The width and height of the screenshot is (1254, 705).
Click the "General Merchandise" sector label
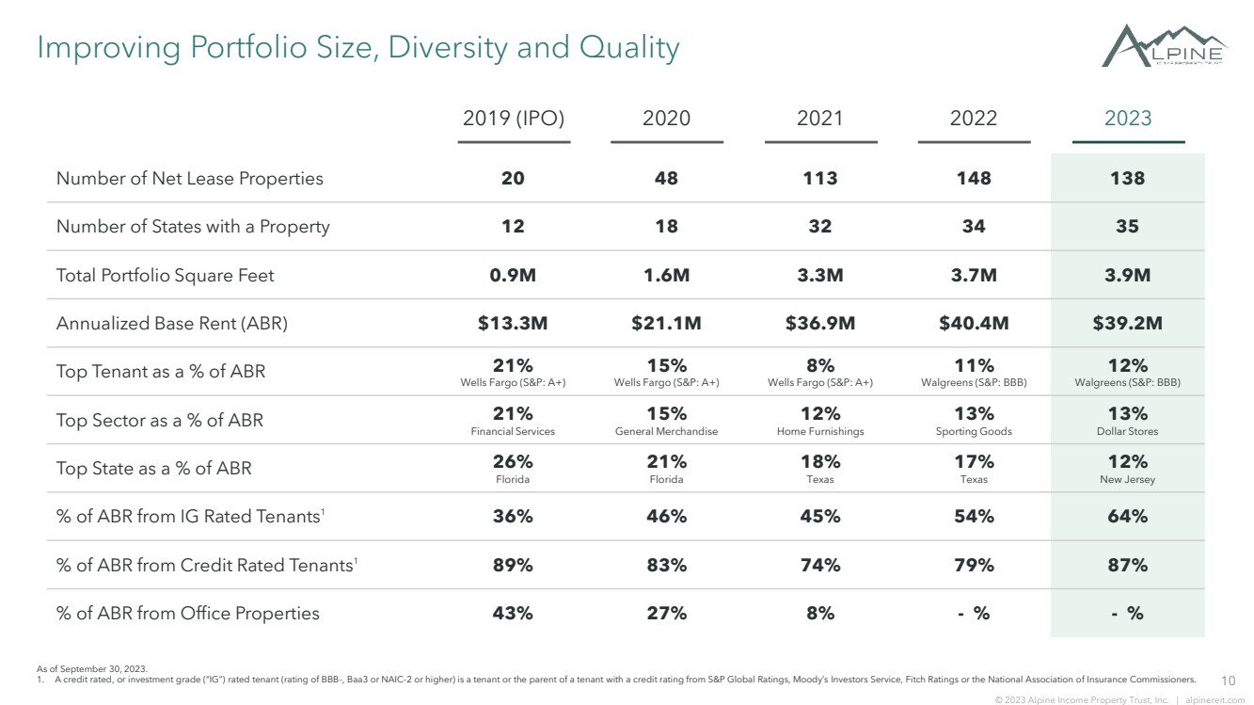click(x=666, y=431)
